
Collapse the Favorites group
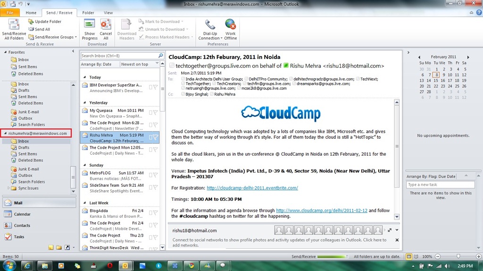pos(5,52)
